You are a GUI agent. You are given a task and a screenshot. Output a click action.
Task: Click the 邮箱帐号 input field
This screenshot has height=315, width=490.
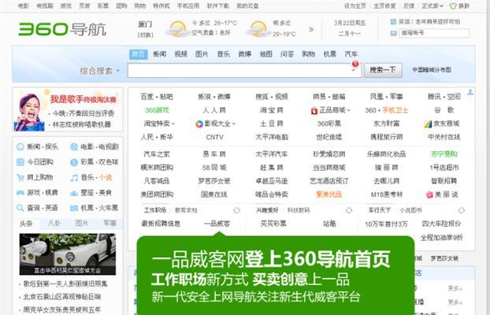[x=434, y=33]
